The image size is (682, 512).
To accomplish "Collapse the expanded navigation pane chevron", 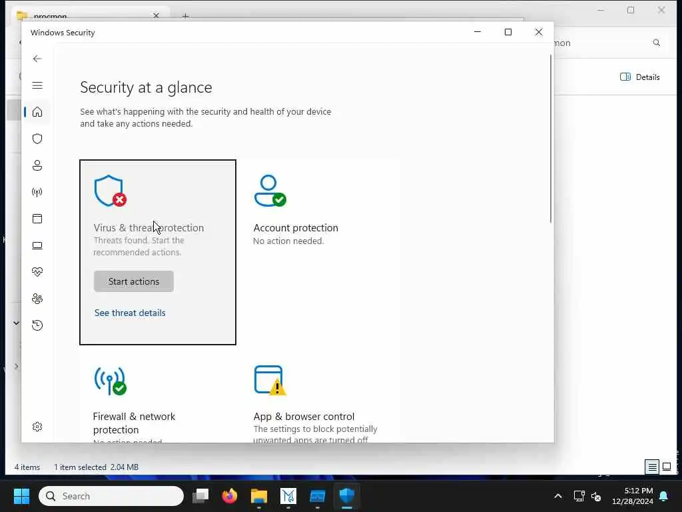I will click(x=16, y=323).
